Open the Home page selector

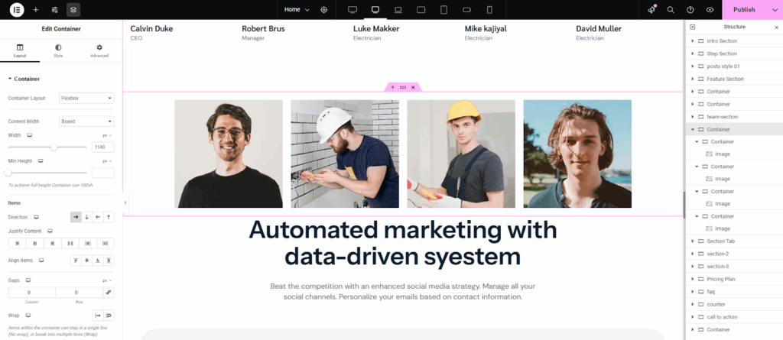click(297, 9)
